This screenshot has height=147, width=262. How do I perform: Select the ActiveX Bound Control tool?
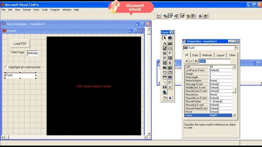(x=170, y=78)
